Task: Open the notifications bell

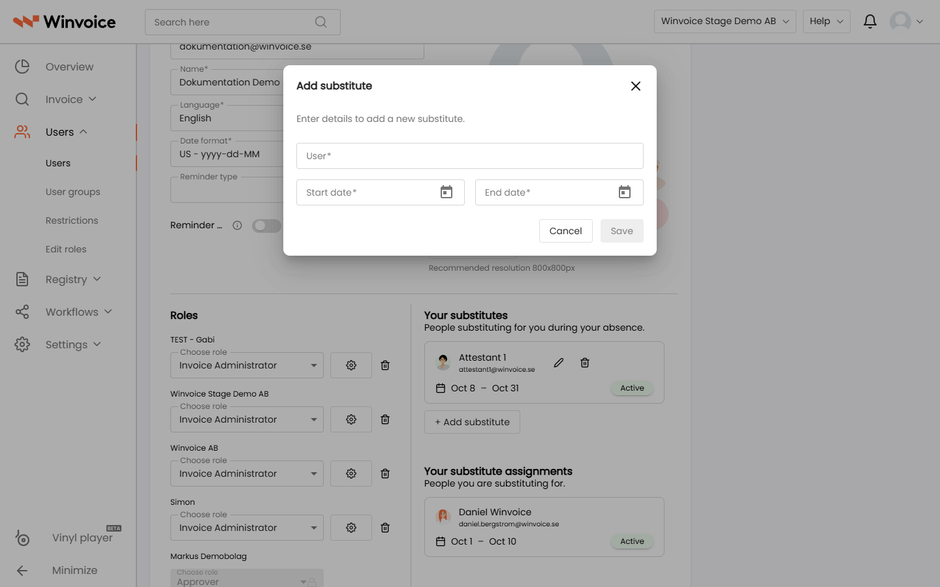Action: click(x=870, y=22)
